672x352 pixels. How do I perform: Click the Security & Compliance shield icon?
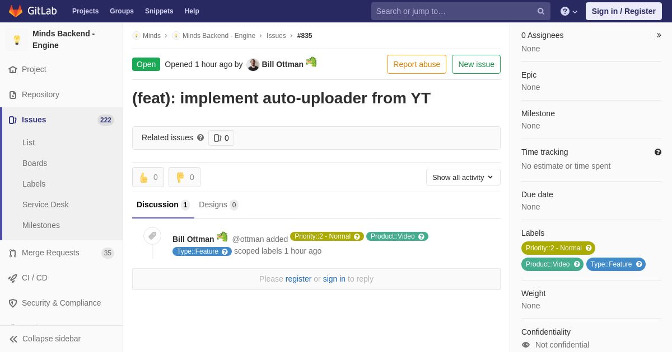coord(13,303)
